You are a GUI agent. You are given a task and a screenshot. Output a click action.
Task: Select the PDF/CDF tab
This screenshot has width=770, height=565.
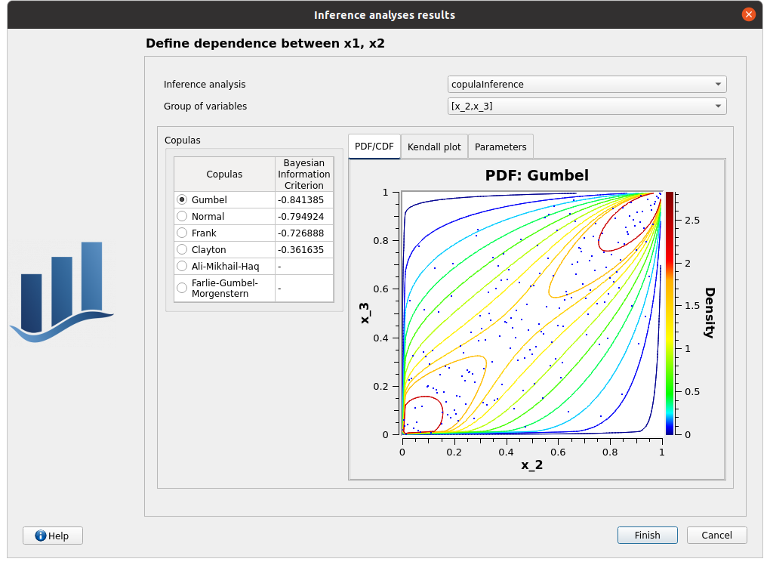[x=374, y=147]
